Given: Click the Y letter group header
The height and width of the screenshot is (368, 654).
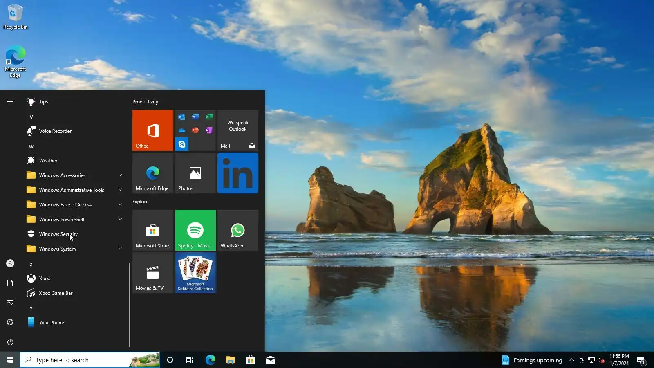Looking at the screenshot, I should point(31,309).
